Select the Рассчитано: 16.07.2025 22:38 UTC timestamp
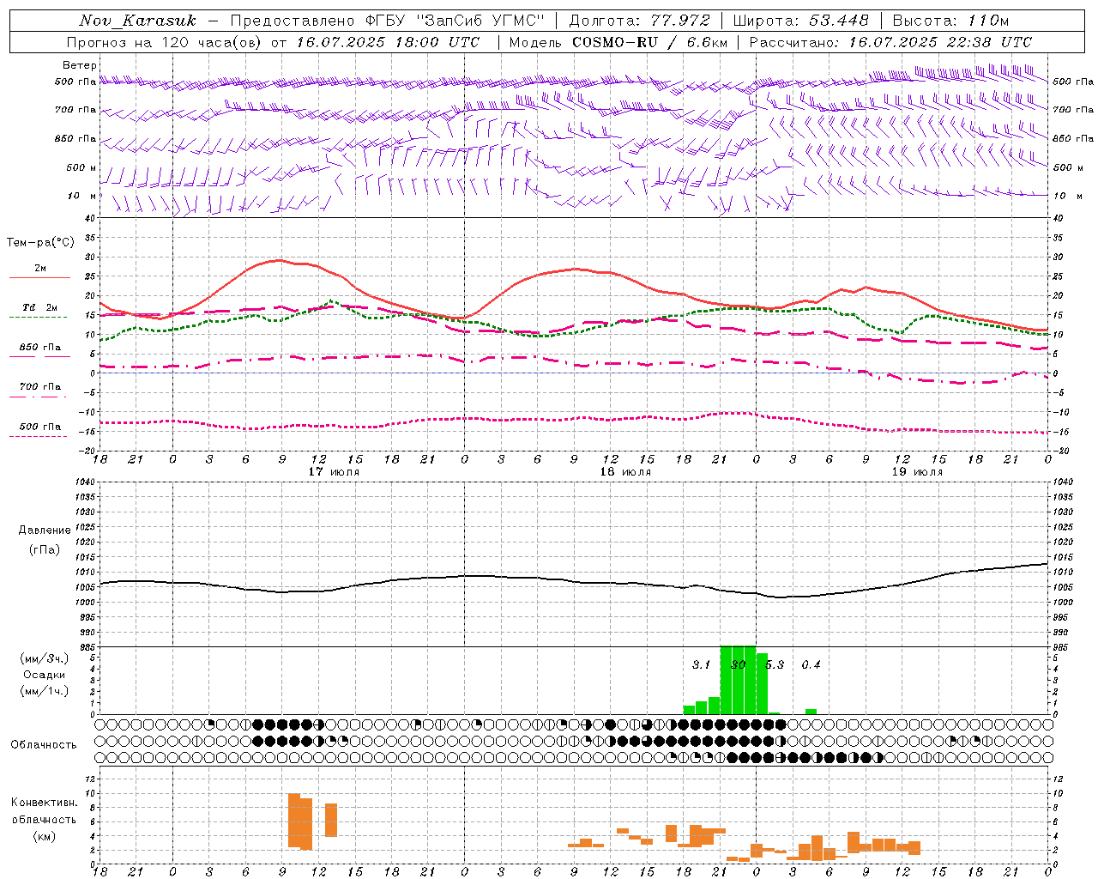The height and width of the screenshot is (879, 1098). [x=890, y=42]
